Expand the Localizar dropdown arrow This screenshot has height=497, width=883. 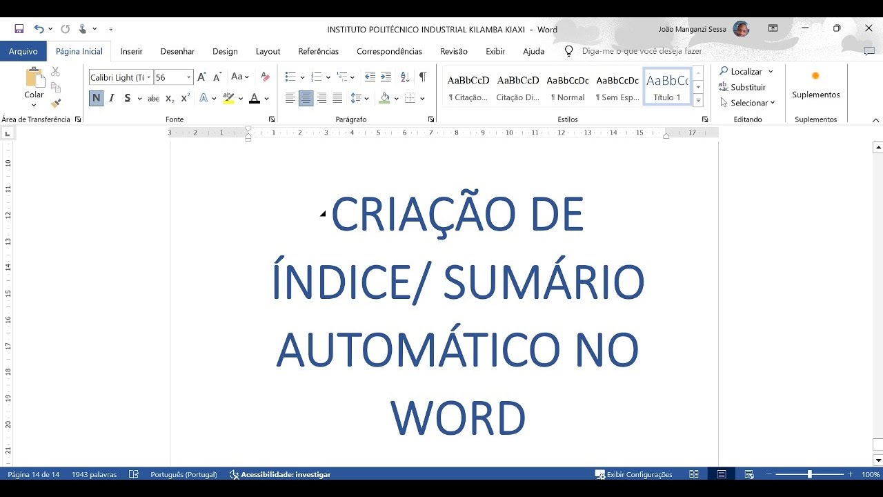pyautogui.click(x=771, y=72)
